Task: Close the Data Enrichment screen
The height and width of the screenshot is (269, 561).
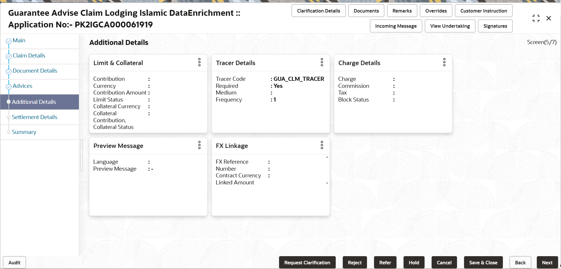Action: [x=549, y=18]
